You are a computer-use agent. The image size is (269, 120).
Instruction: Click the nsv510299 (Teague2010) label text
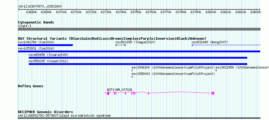click(135, 42)
